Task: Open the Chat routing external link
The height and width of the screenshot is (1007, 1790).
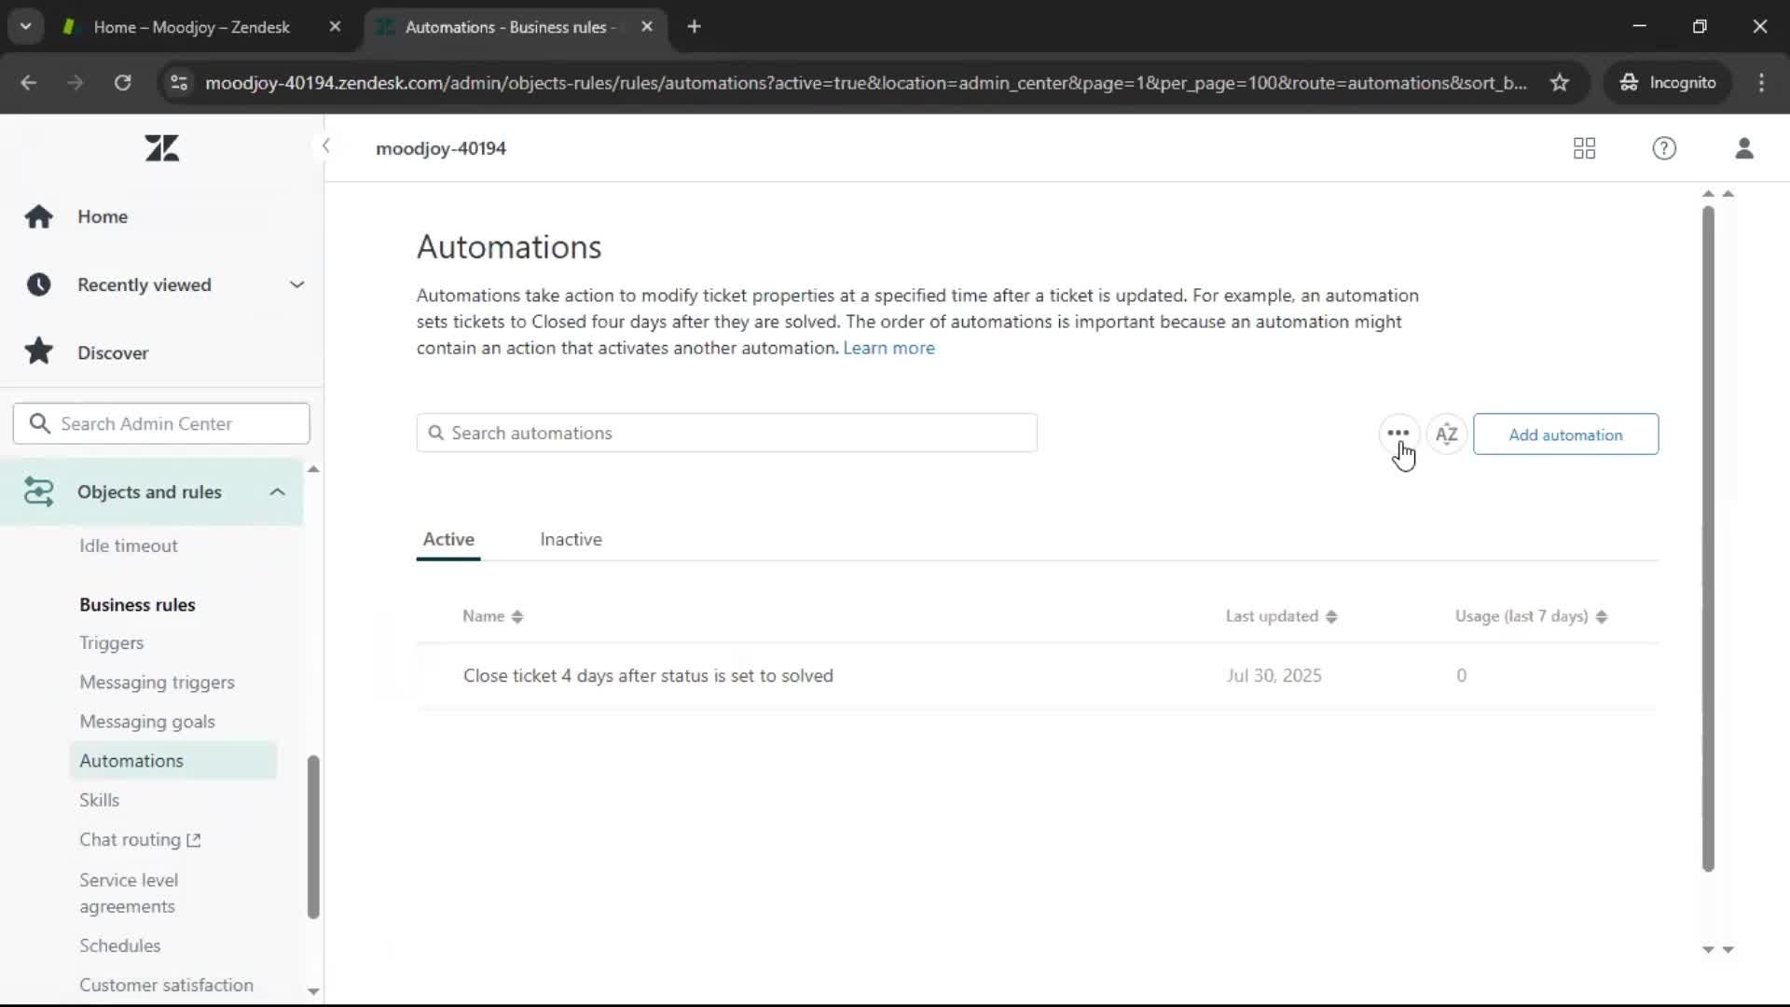Action: (140, 840)
